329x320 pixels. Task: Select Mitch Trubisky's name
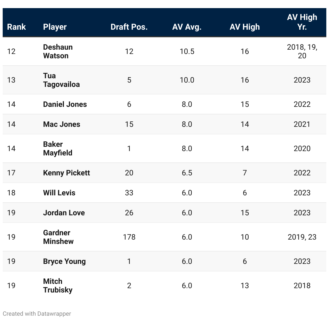pos(58,285)
